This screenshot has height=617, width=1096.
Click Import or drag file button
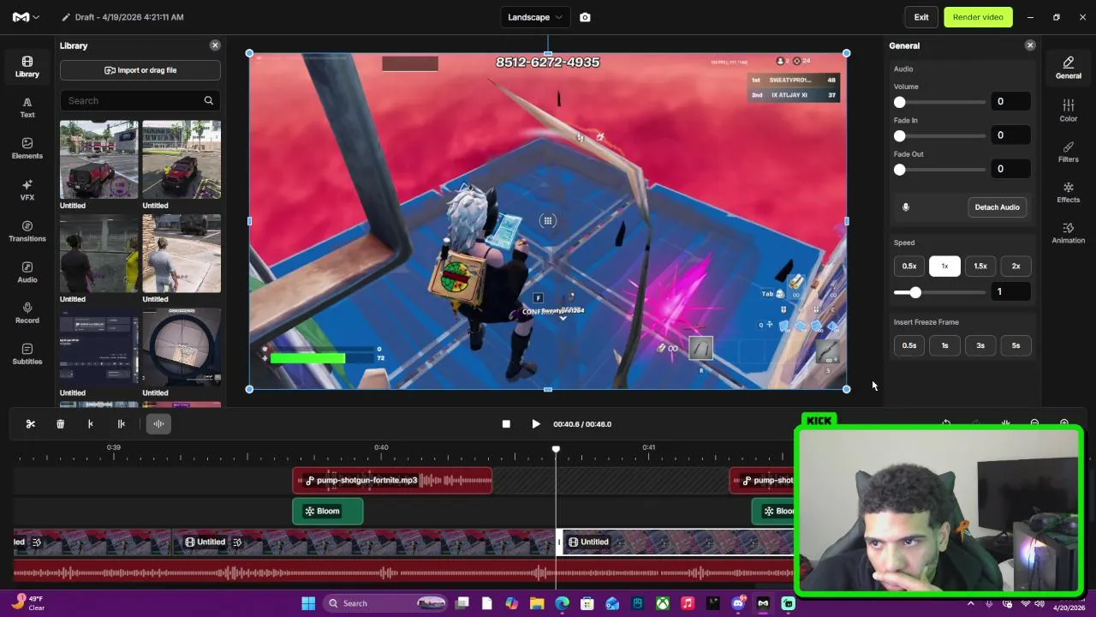140,70
